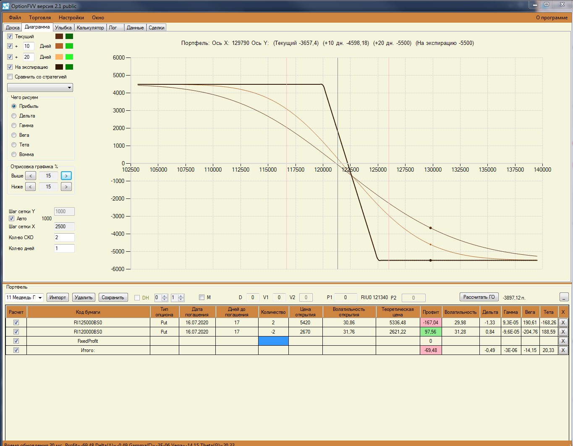Click the Сохранить button

pyautogui.click(x=113, y=297)
